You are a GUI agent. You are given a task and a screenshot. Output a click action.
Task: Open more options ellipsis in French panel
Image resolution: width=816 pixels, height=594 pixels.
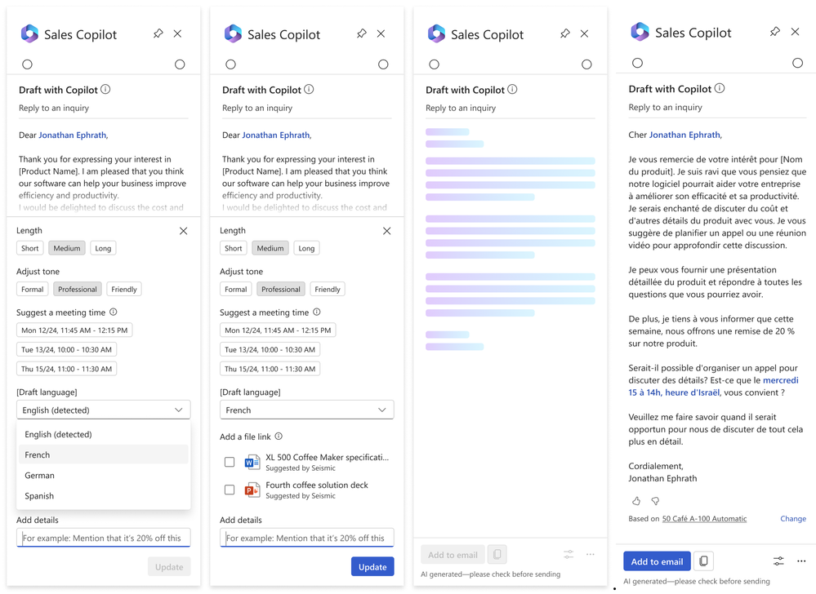click(801, 561)
